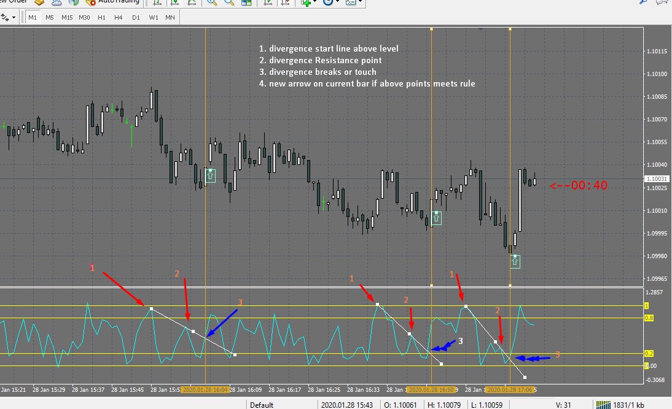
Task: Click the buy arrow signal at 17:06
Action: click(515, 261)
